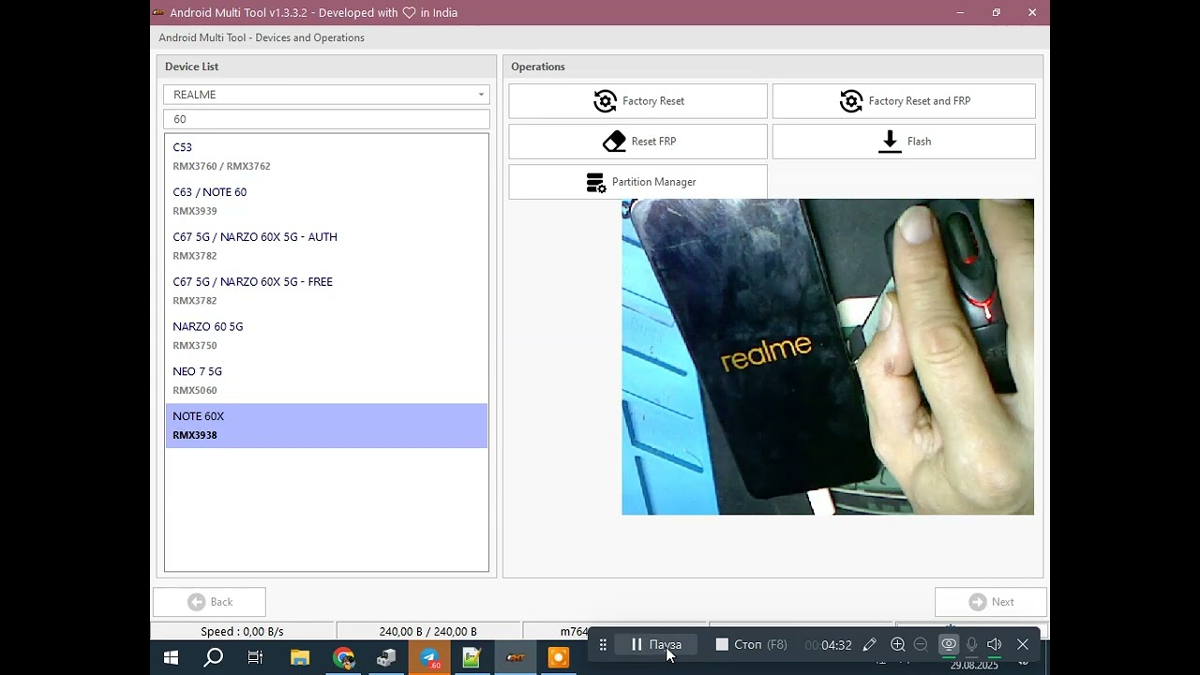
Task: Toggle system sound recording in the recorder bar
Action: (x=995, y=645)
